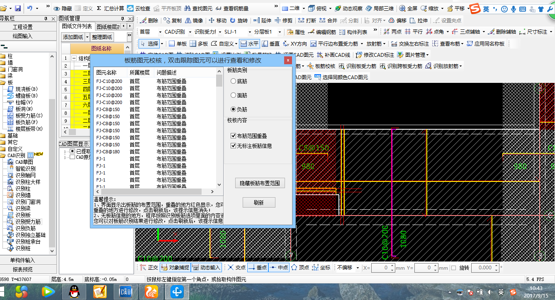Viewport: 555px width, 300px height.
Task: Switch to 图纸文件列表 tab
Action: pyautogui.click(x=77, y=27)
